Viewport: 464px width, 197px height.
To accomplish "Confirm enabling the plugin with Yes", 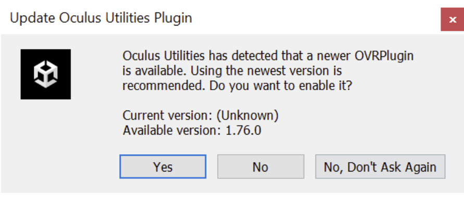I will (x=163, y=166).
